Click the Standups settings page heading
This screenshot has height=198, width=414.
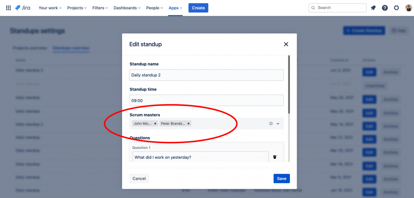pyautogui.click(x=37, y=31)
